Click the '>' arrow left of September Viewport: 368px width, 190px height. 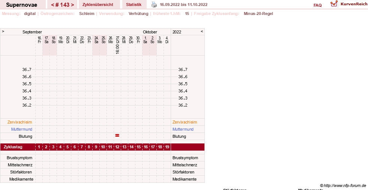3,31
